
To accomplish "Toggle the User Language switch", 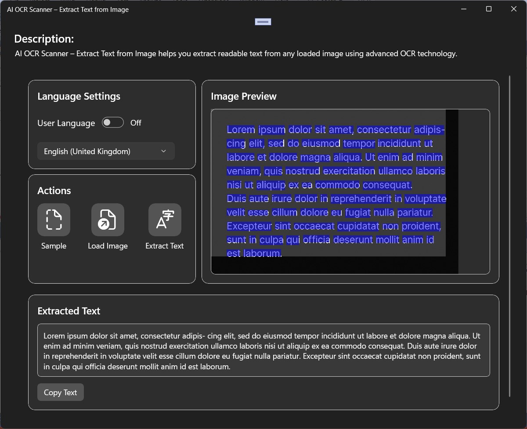I will pyautogui.click(x=113, y=123).
